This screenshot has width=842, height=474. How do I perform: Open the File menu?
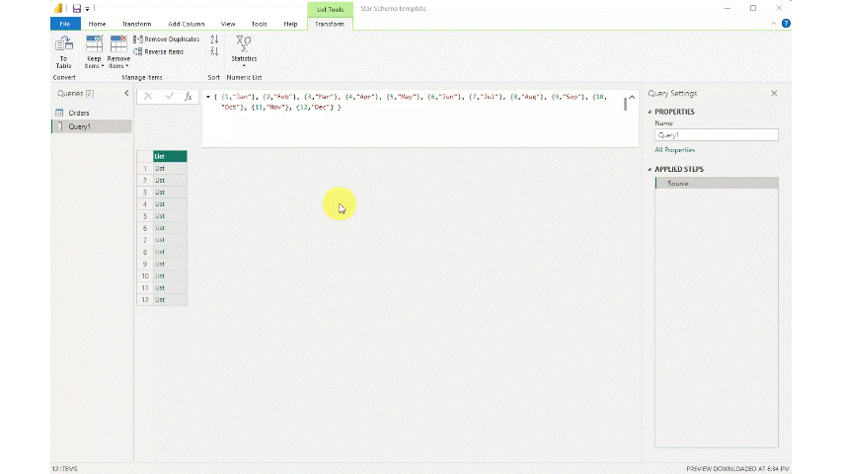coord(64,24)
